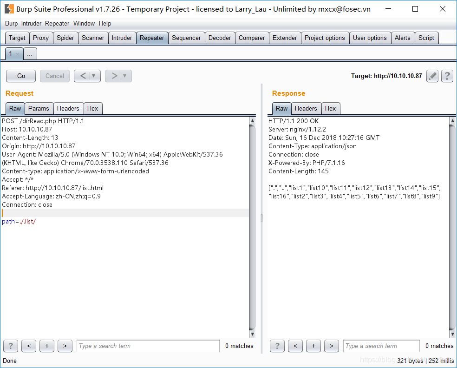Open the Help menu
Image resolution: width=457 pixels, height=368 pixels.
tap(105, 23)
